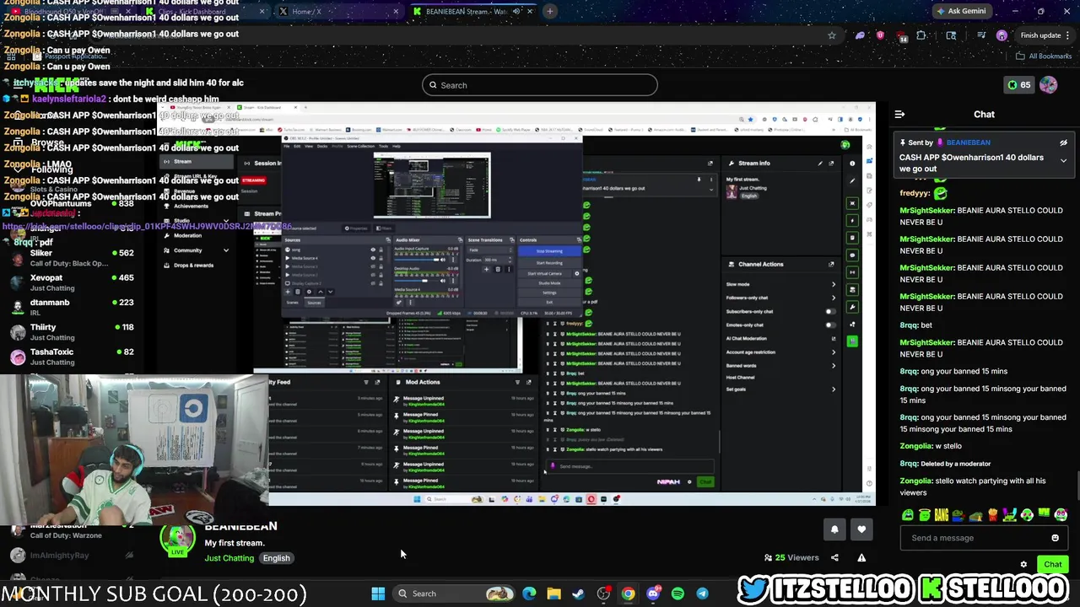Click the English language tag
The height and width of the screenshot is (607, 1080).
coord(276,558)
